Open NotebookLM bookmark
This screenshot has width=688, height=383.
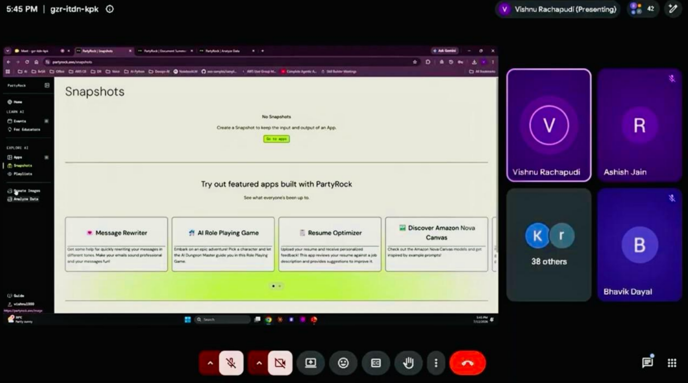(186, 71)
